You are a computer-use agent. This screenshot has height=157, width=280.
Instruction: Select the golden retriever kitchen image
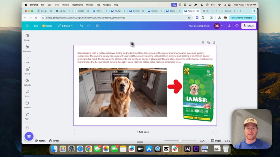pyautogui.click(x=123, y=92)
